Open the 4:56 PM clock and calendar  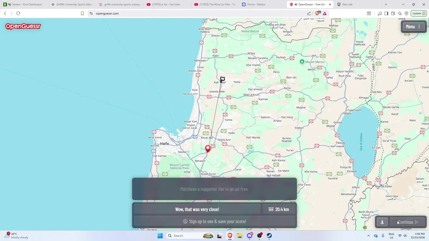(417, 236)
